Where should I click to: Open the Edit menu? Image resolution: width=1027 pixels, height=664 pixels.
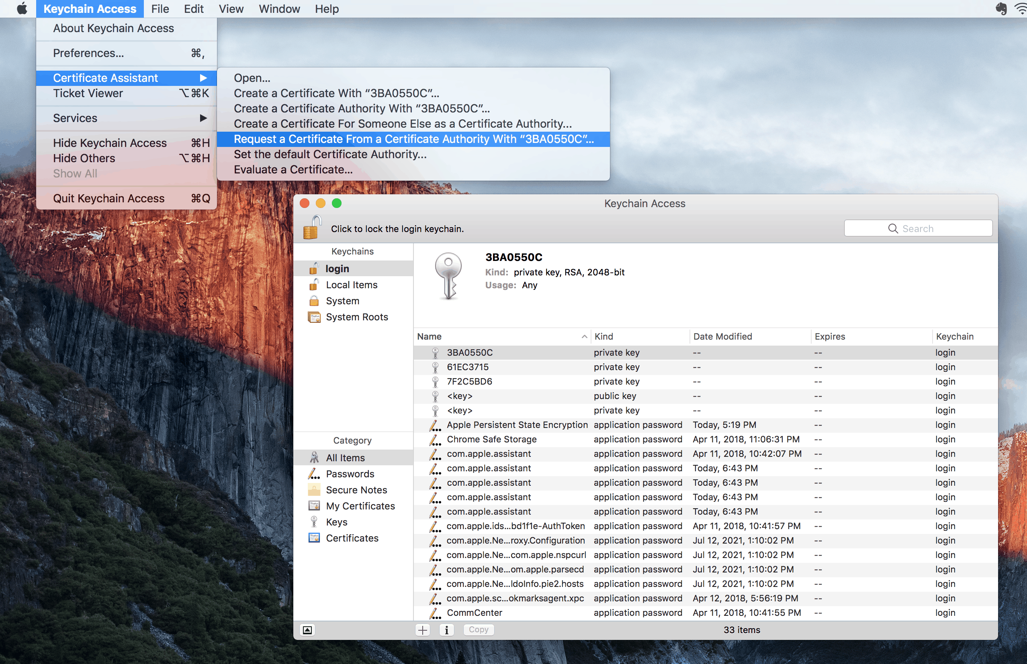coord(193,8)
